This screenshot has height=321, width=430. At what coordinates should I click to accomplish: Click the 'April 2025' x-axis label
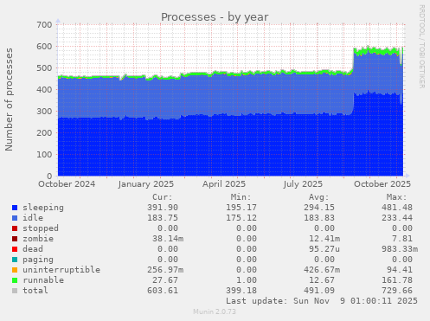click(x=224, y=184)
